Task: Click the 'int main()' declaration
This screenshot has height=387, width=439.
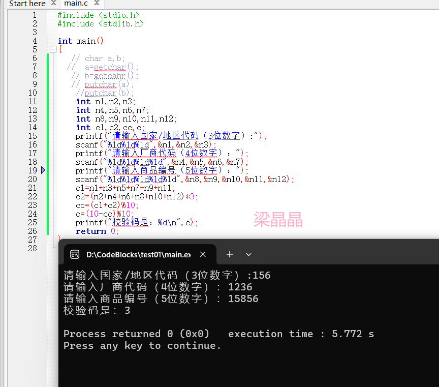Action: [81, 41]
